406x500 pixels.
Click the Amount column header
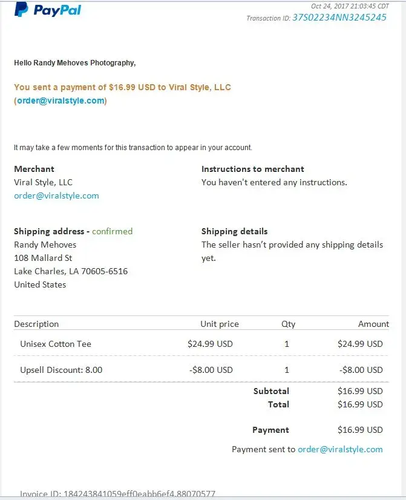tap(373, 324)
